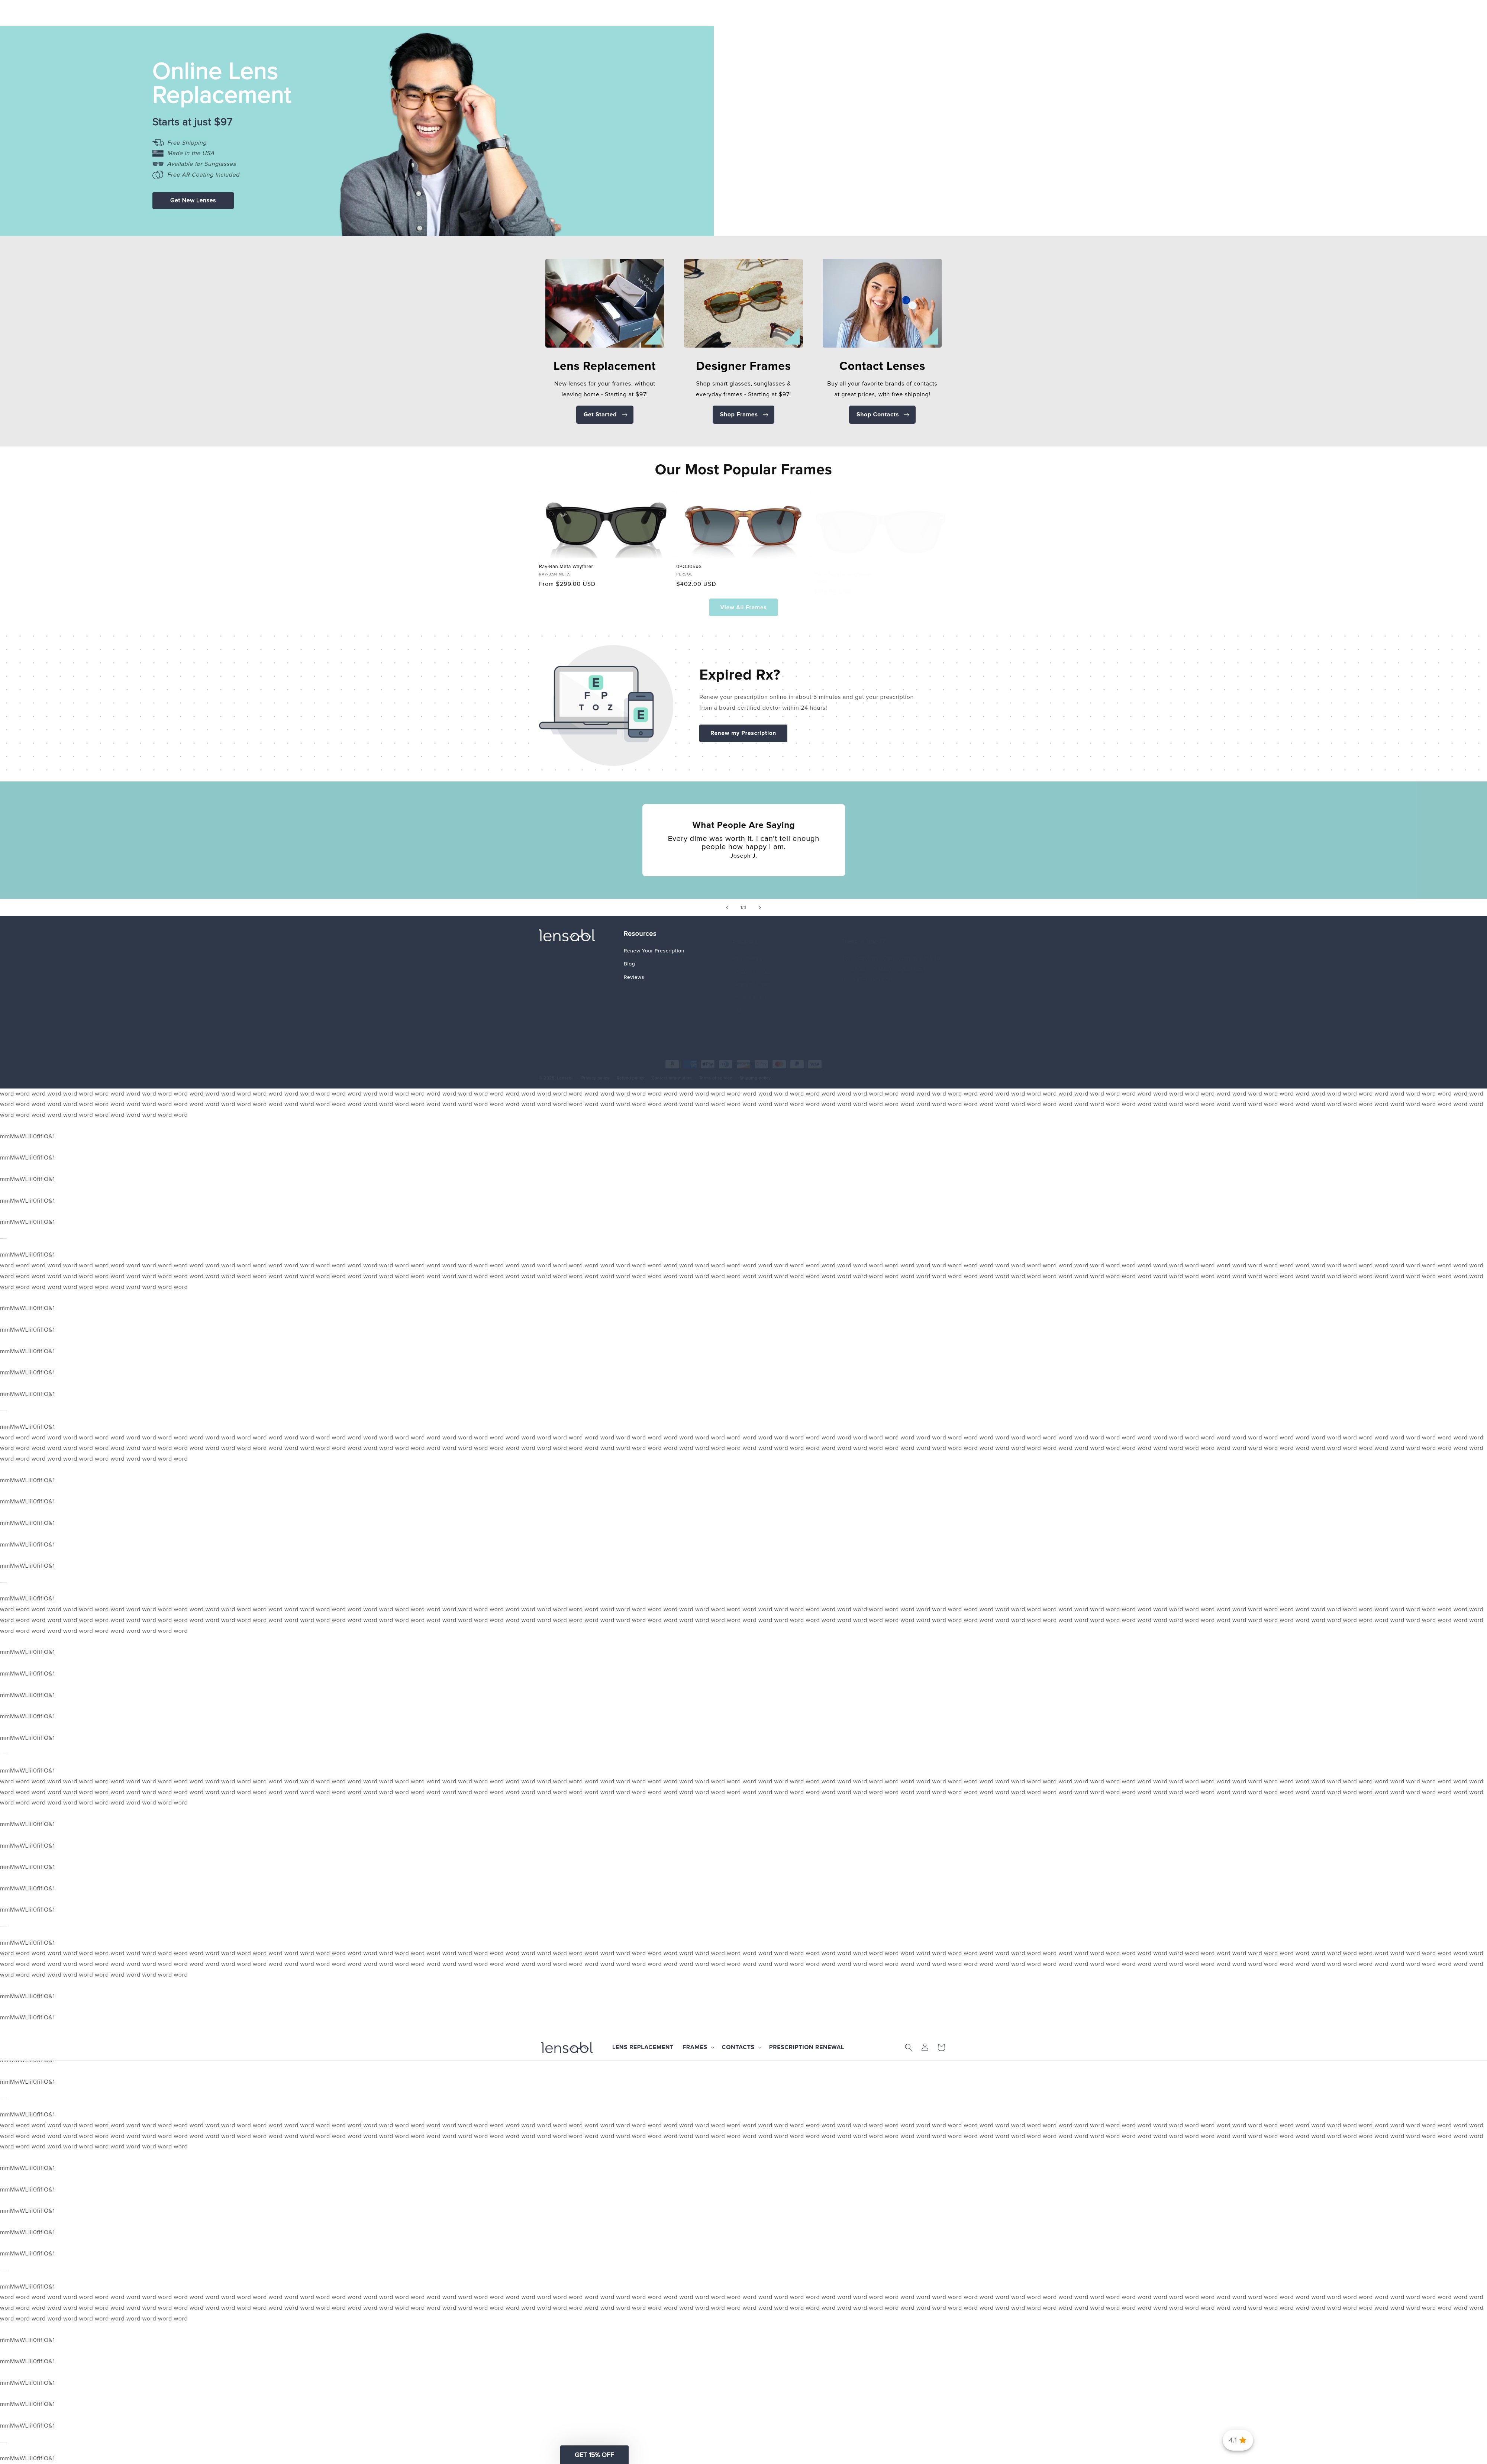Click the Shop Contacts button
1487x2464 pixels.
[882, 414]
